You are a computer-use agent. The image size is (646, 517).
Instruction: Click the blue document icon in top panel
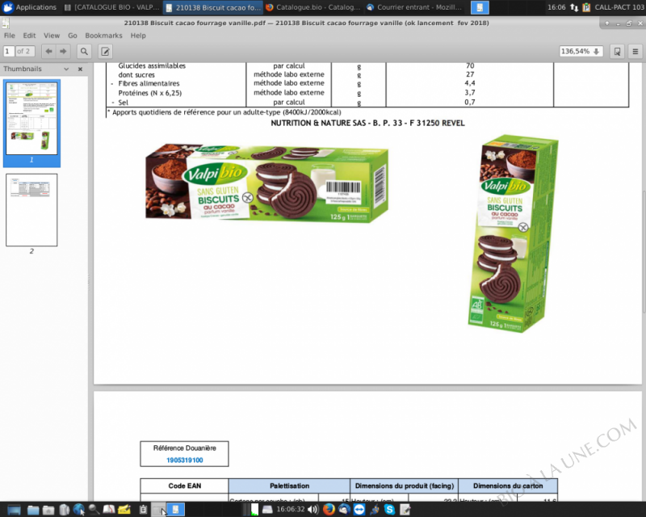480,7
